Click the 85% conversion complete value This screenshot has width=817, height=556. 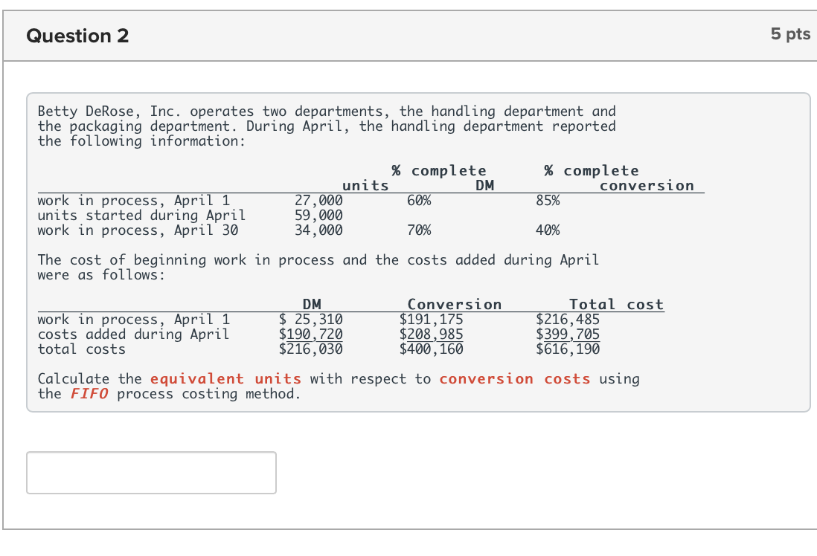pos(548,201)
